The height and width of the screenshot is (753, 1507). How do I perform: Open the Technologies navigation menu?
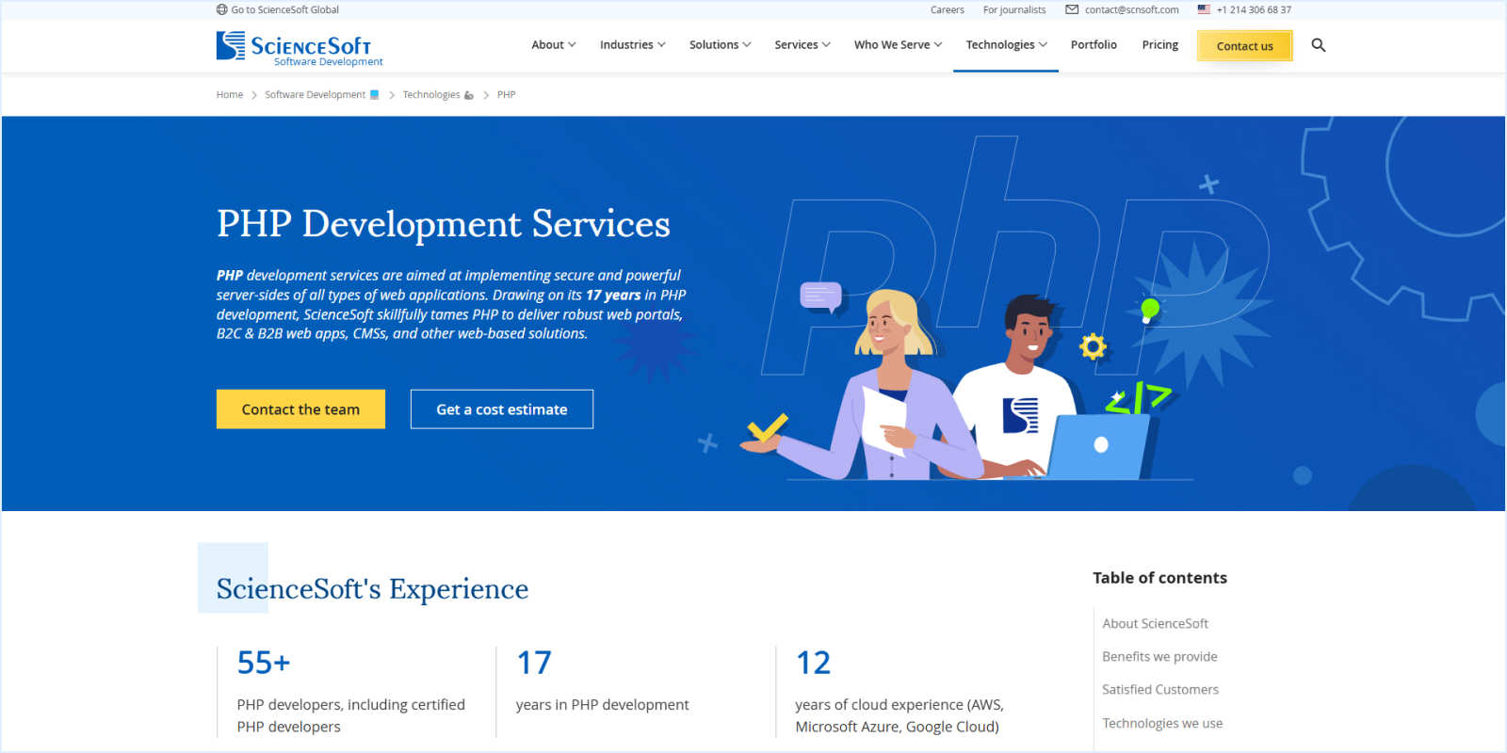coord(1006,45)
